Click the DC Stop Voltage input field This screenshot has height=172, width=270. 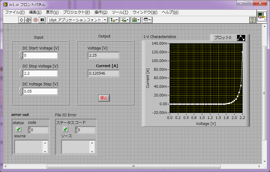click(40, 73)
